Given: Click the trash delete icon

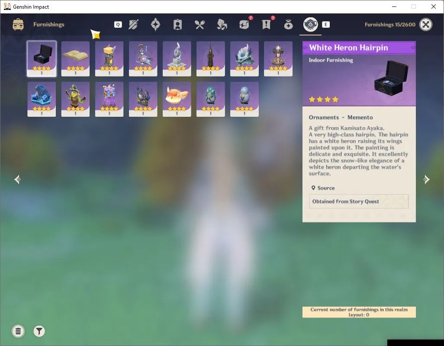Looking at the screenshot, I should coord(18,331).
